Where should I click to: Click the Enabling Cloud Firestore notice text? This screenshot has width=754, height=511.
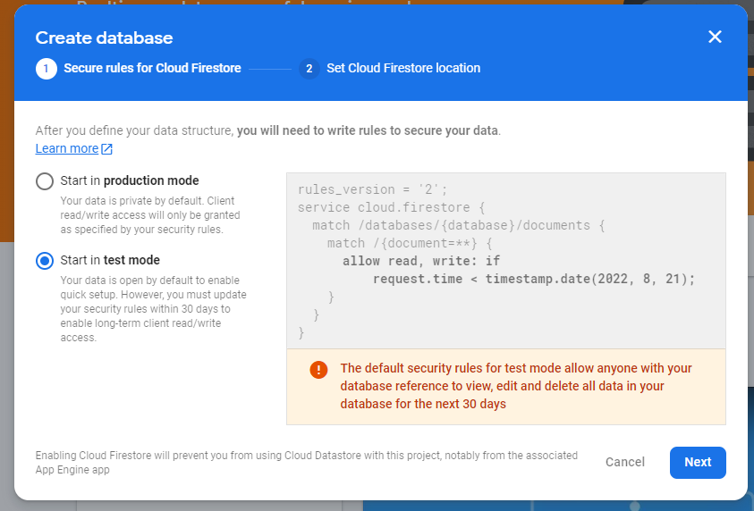coord(306,463)
